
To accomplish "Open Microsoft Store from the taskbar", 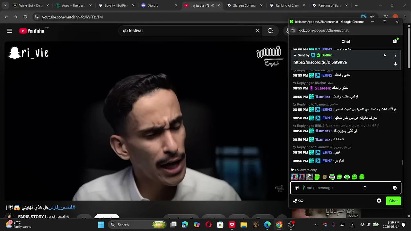I will tap(220, 225).
